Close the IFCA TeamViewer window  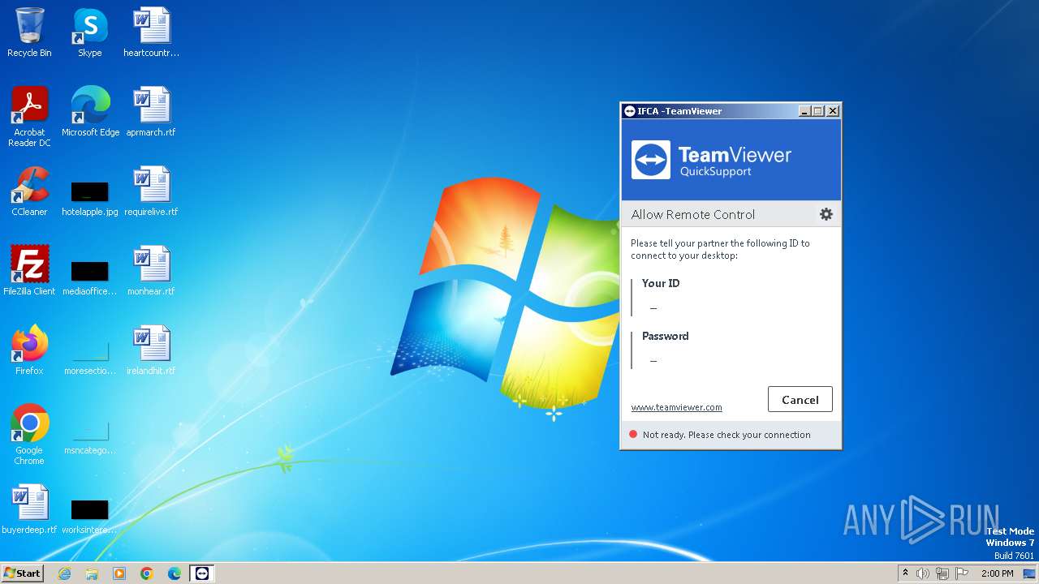point(833,111)
